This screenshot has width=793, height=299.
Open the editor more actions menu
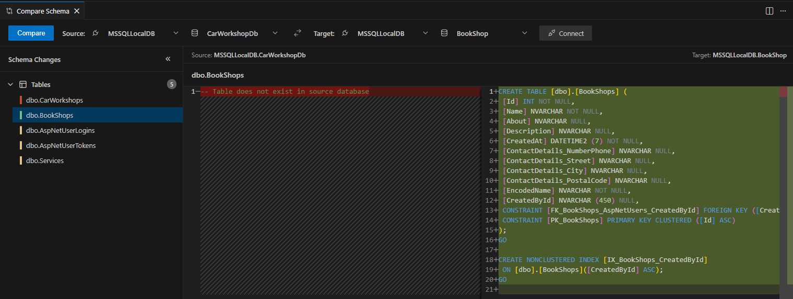pyautogui.click(x=783, y=10)
